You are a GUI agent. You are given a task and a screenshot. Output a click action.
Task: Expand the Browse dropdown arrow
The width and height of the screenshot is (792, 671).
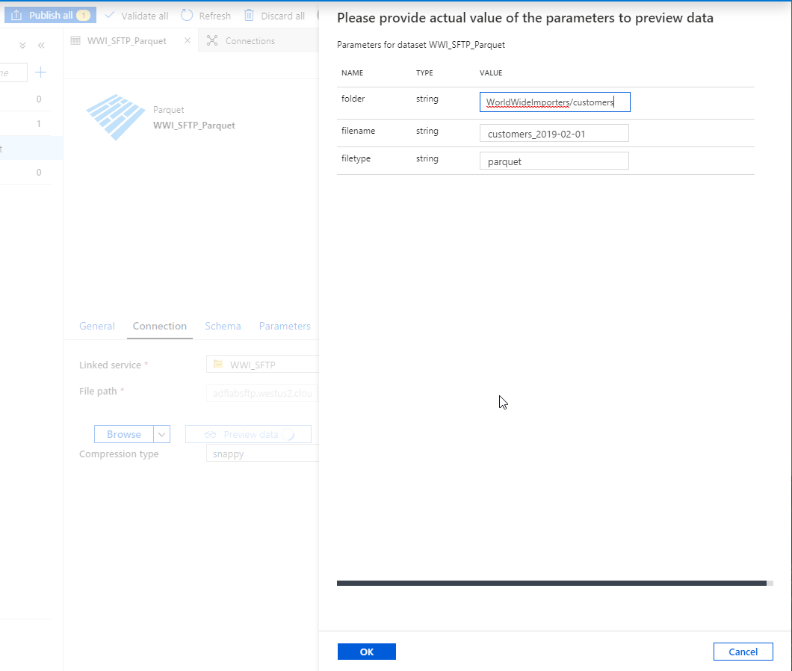point(161,434)
